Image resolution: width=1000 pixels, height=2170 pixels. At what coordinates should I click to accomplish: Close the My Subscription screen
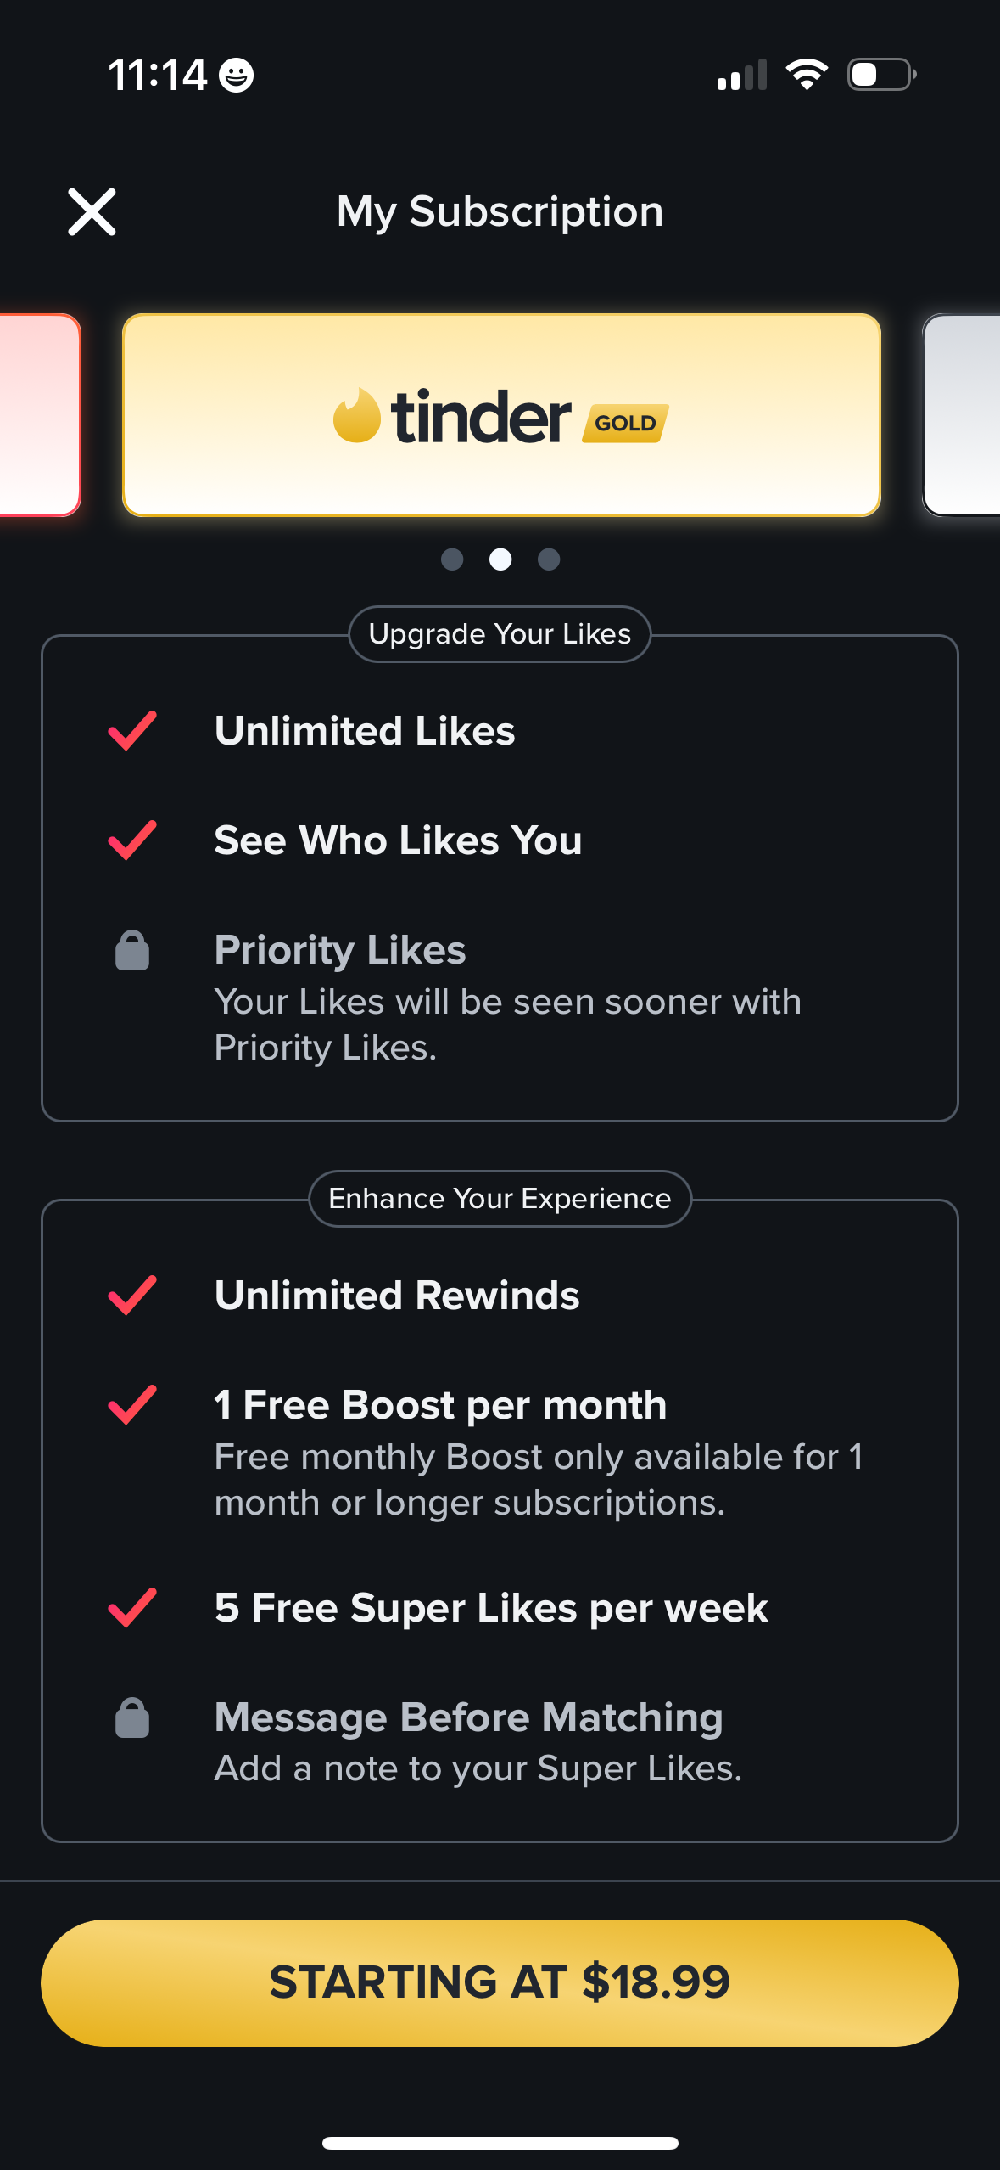[x=92, y=211]
